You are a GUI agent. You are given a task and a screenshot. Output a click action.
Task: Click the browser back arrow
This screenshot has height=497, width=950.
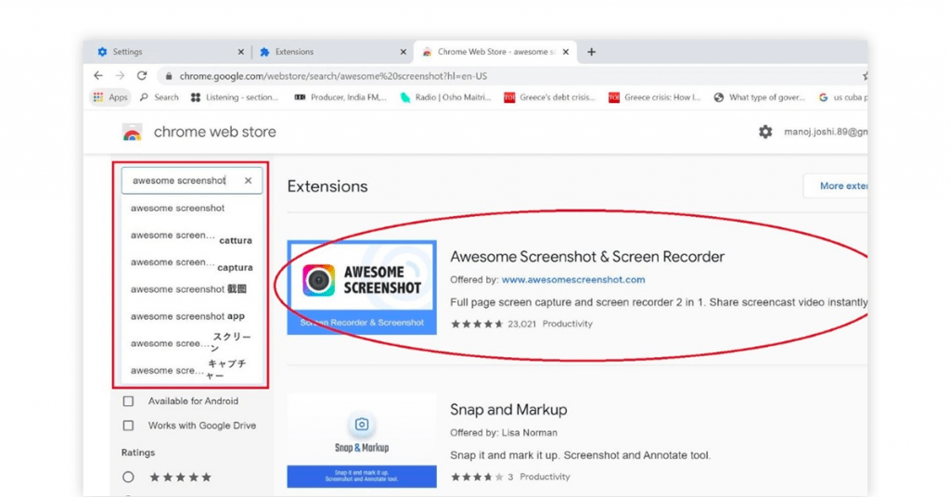tap(98, 76)
